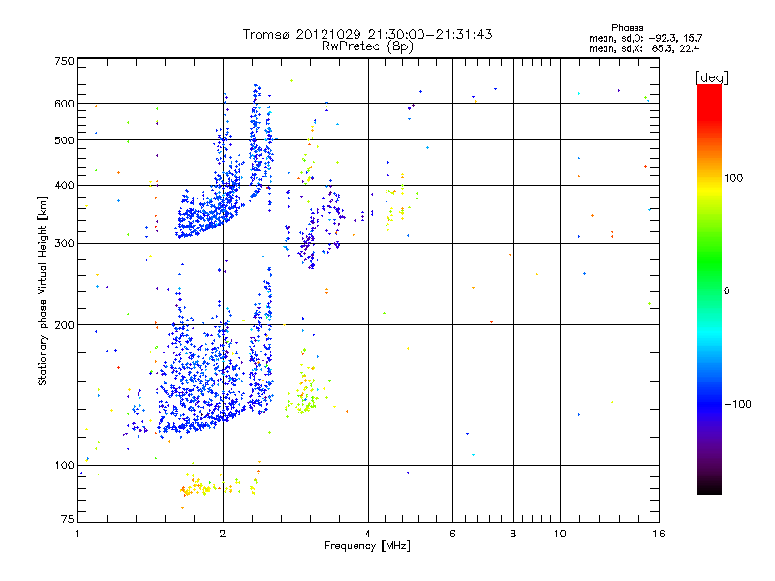Click the '[deg]' colorbar unit label

(711, 77)
